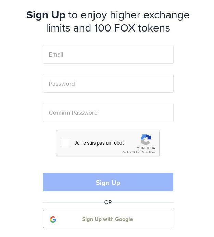214x237 pixels.
Task: Choose Sign Up with Google text
Action: click(x=107, y=219)
